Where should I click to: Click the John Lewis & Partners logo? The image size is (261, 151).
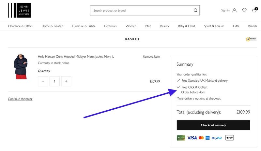tap(20, 10)
